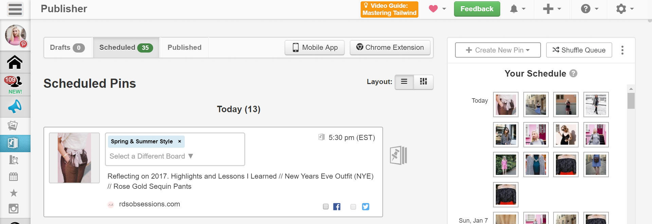Open the Instagram icon in sidebar

coord(14,208)
